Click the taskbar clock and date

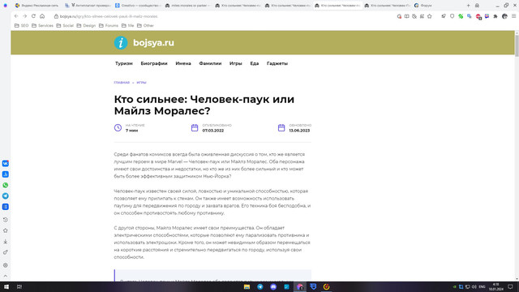point(495,286)
